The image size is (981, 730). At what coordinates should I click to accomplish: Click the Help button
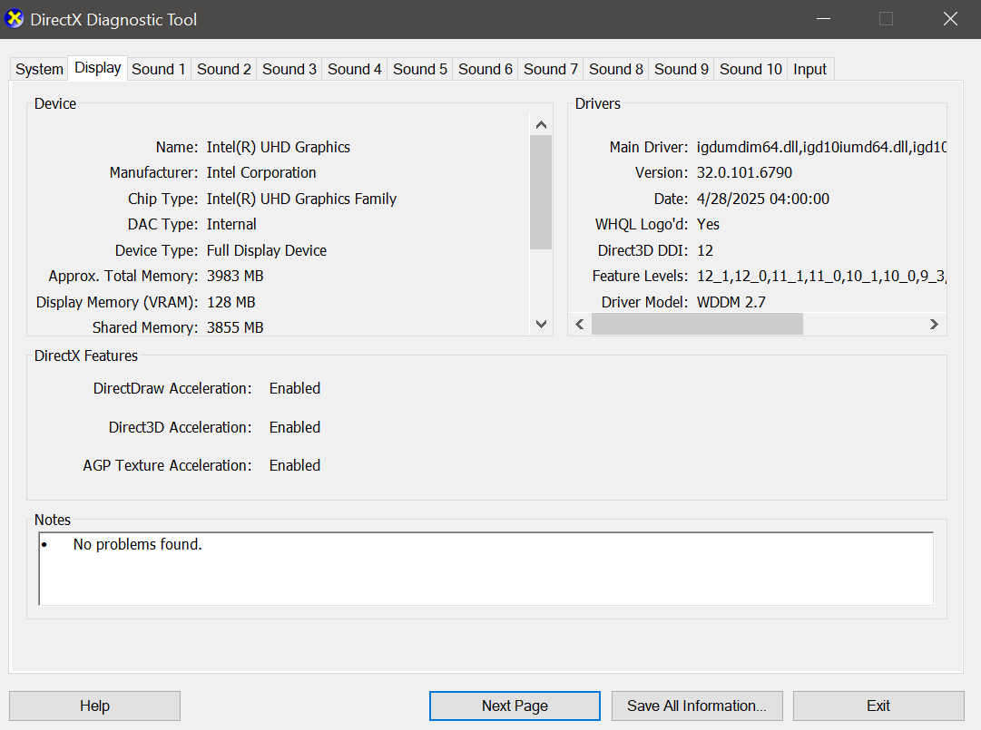(x=94, y=706)
